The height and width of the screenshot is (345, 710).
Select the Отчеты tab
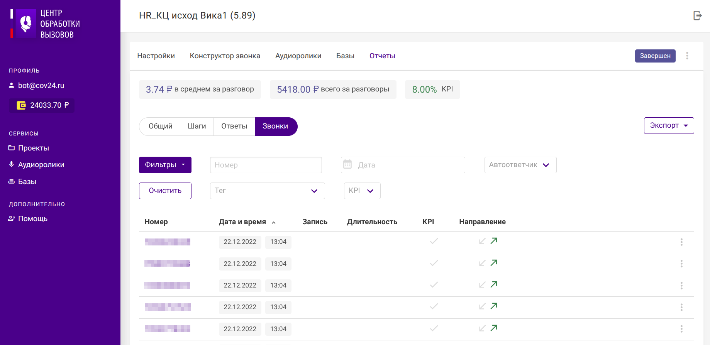tap(382, 56)
